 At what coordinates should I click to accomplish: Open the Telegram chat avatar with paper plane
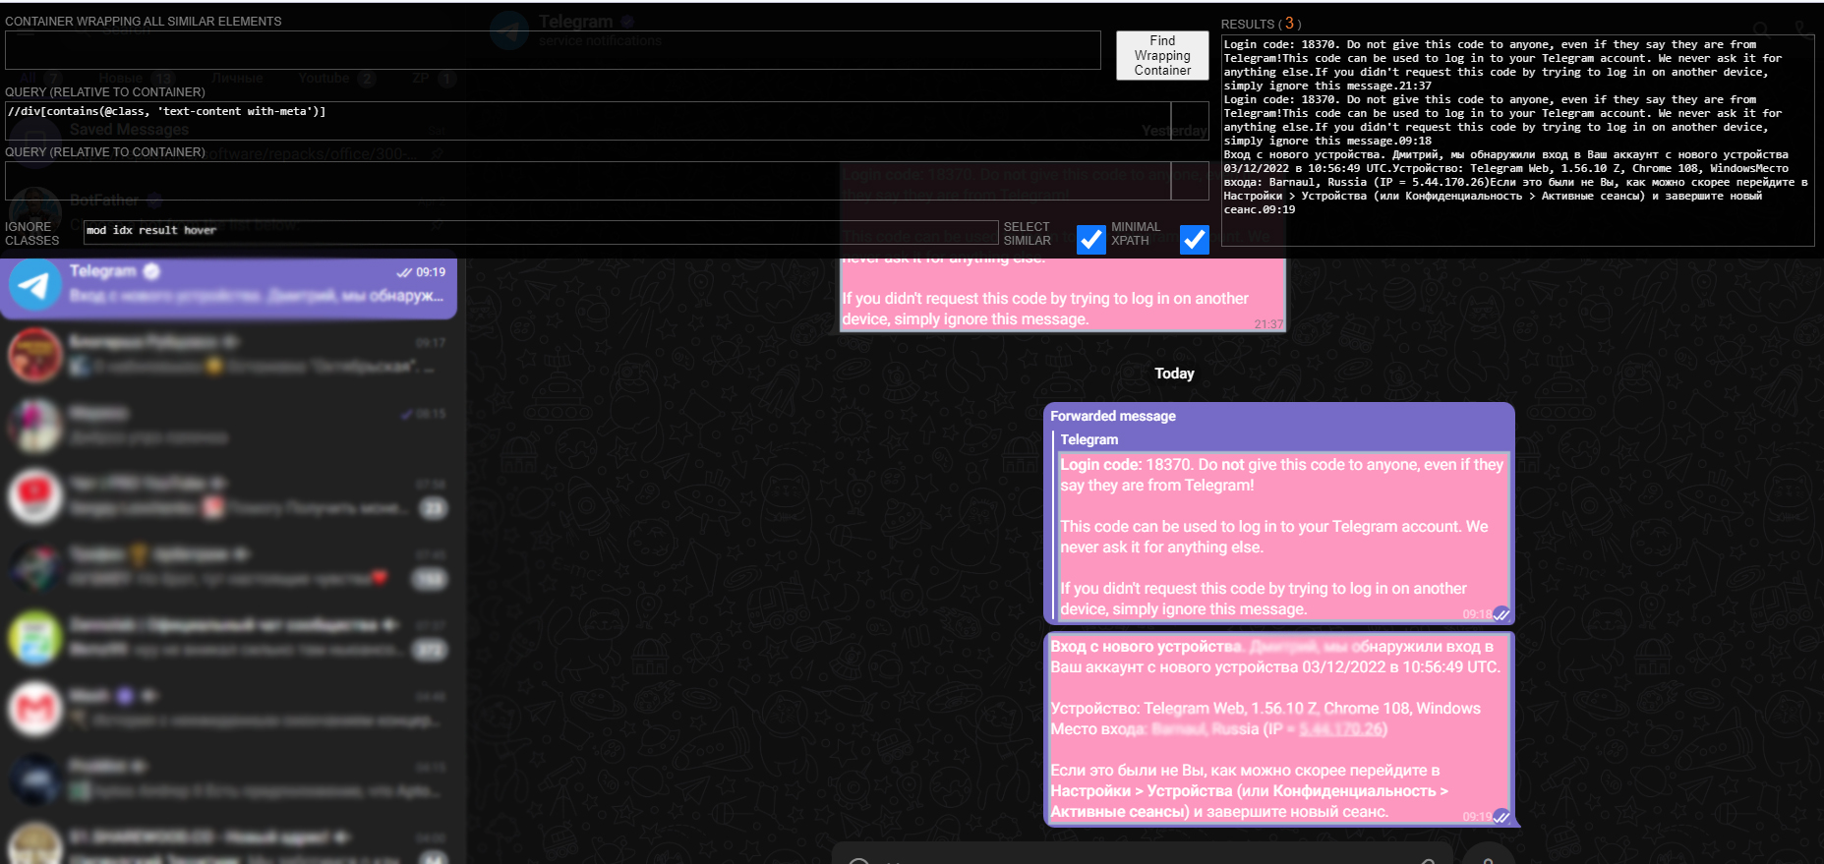coord(35,285)
